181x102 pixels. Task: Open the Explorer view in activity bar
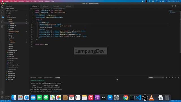click(2, 7)
